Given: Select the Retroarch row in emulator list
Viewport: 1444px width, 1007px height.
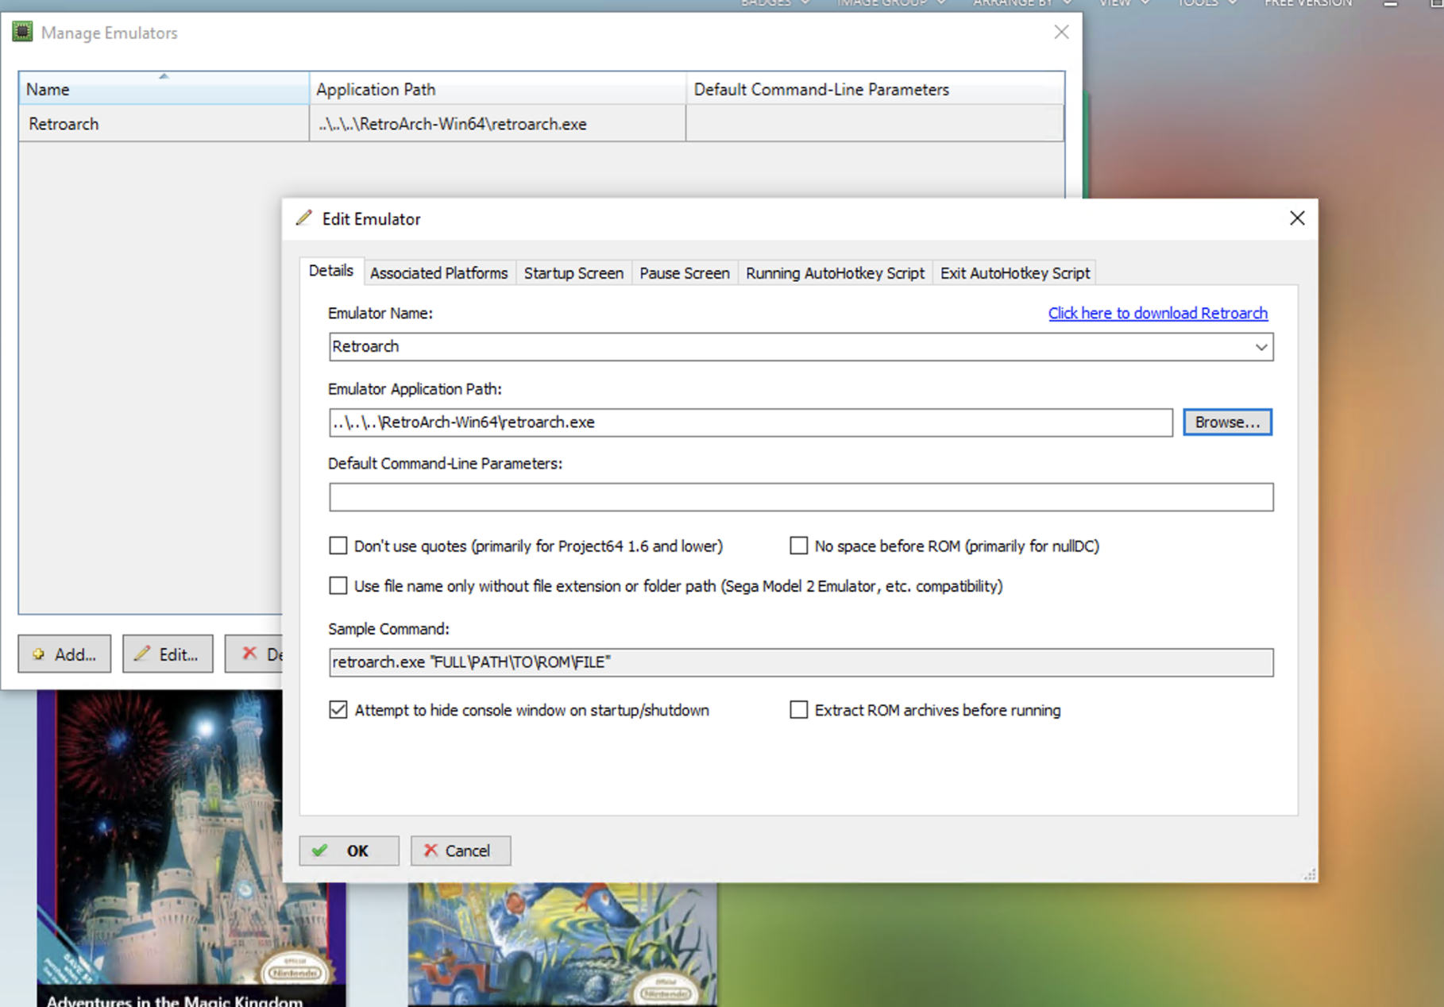Looking at the screenshot, I should 541,124.
